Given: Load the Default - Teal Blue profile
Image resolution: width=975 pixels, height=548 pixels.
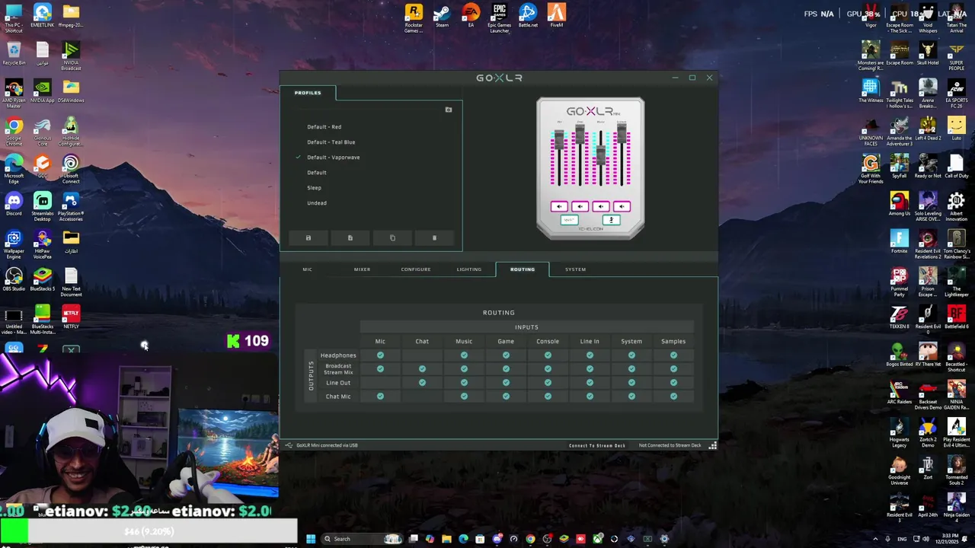Looking at the screenshot, I should [x=331, y=142].
